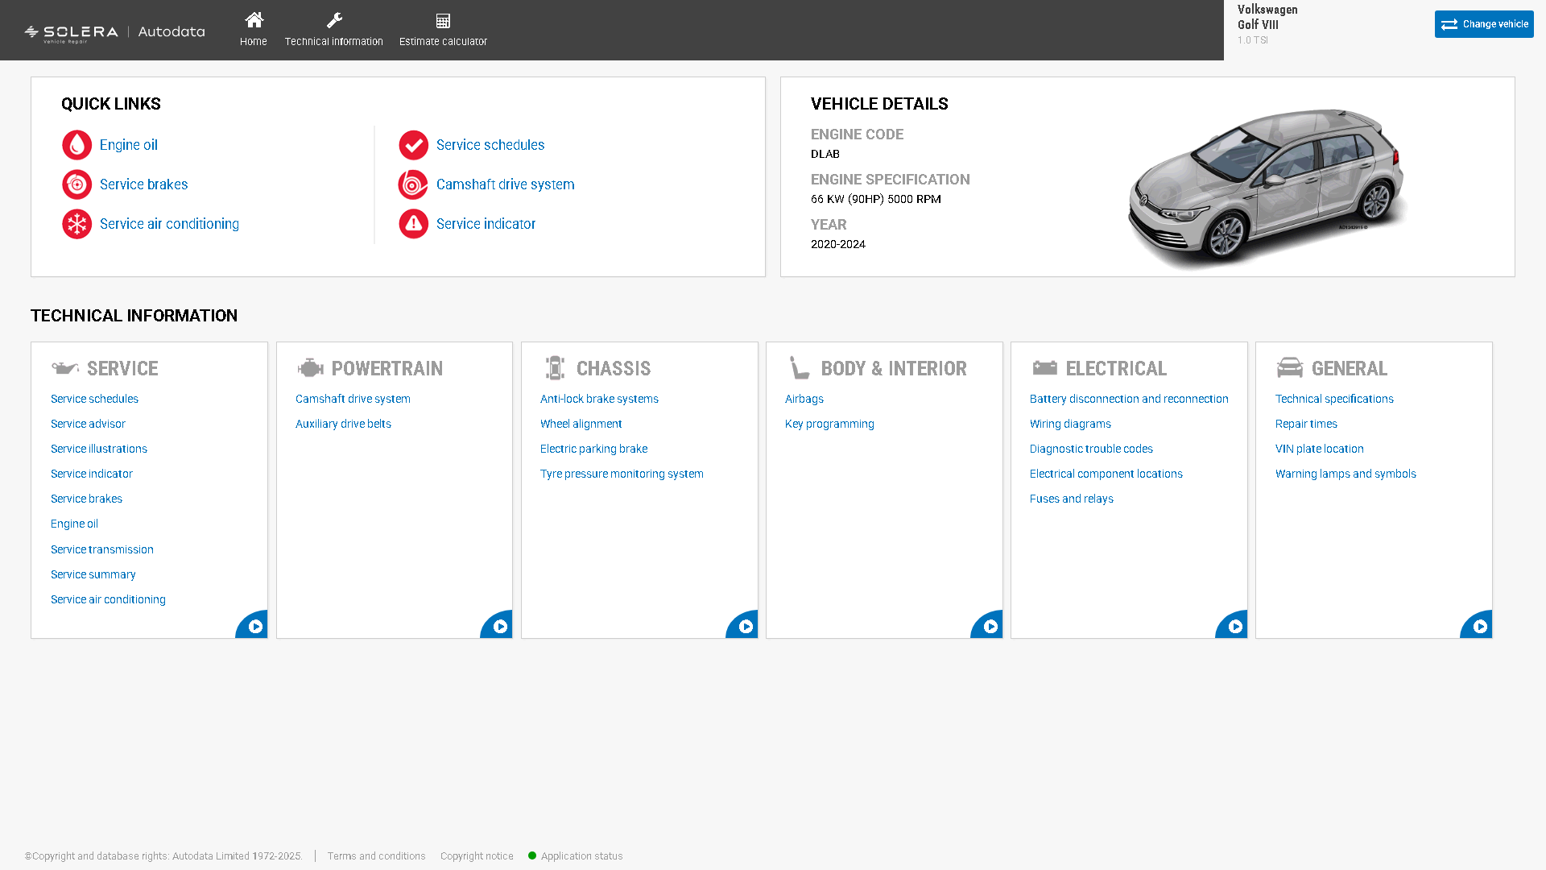Open Camshaft drive system quick link
The height and width of the screenshot is (870, 1546).
coord(506,184)
